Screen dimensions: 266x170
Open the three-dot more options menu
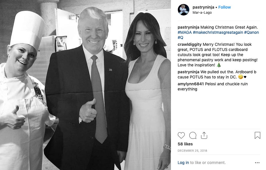[257, 163]
